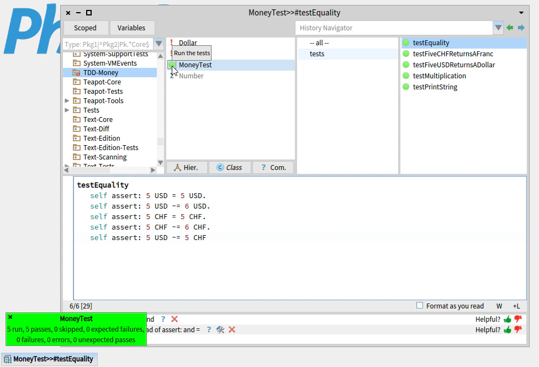The width and height of the screenshot is (539, 367).
Task: Open the package filter dropdown arrow
Action: click(158, 44)
